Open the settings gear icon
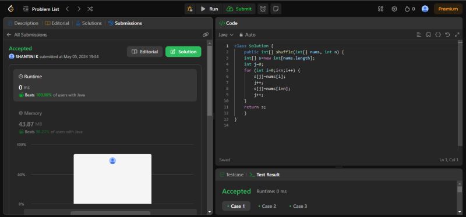 point(394,9)
